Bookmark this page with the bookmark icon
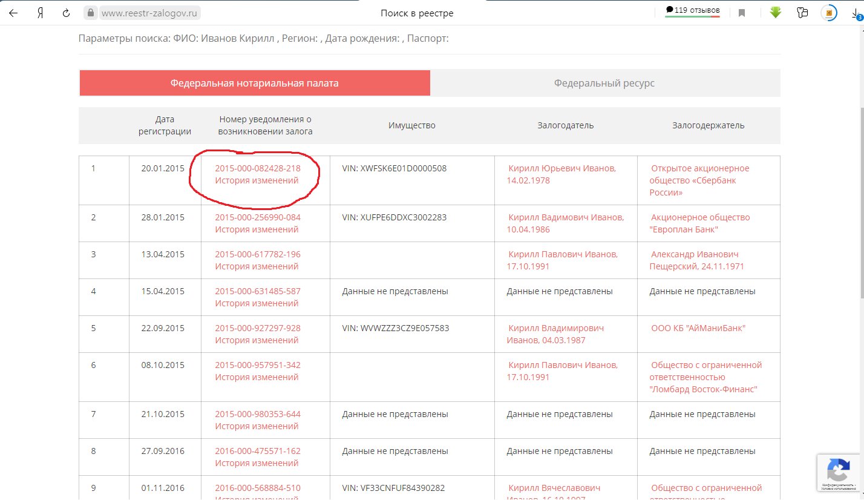 click(x=742, y=13)
